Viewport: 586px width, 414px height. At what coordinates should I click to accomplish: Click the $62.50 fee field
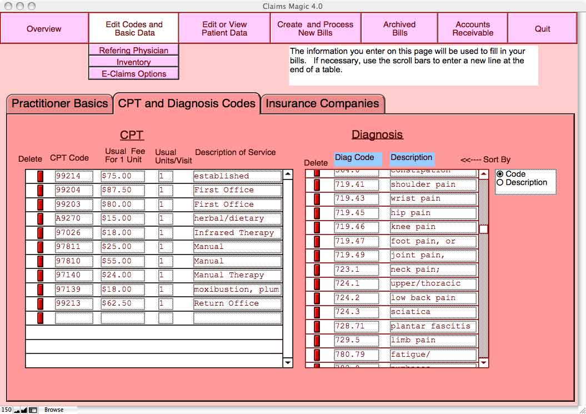click(123, 303)
